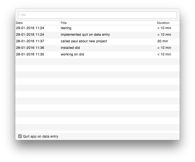This screenshot has height=162, width=195.
Task: Click the duration of the "testing" row
Action: 164,28
